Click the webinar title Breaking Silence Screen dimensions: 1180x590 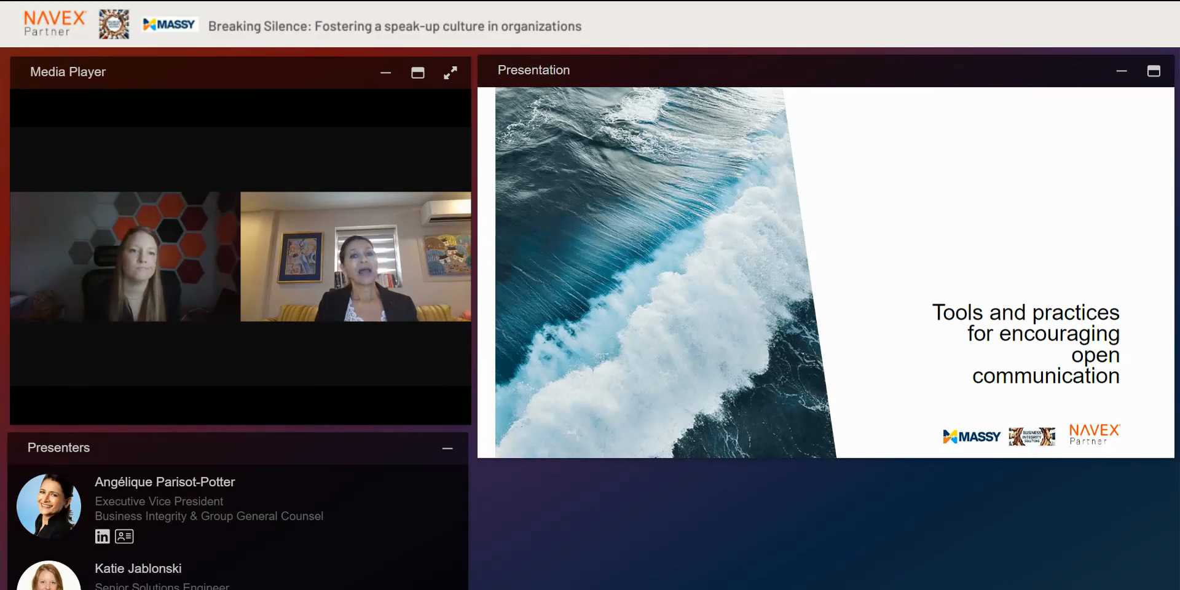tap(395, 26)
